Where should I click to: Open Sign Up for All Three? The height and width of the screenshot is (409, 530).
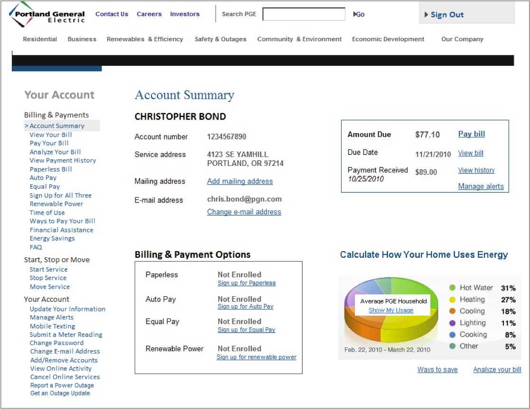pyautogui.click(x=61, y=196)
